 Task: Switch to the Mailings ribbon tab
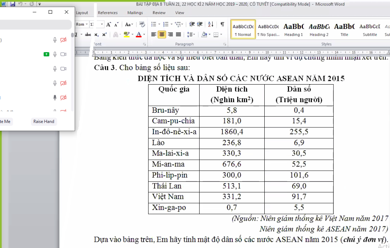click(135, 13)
